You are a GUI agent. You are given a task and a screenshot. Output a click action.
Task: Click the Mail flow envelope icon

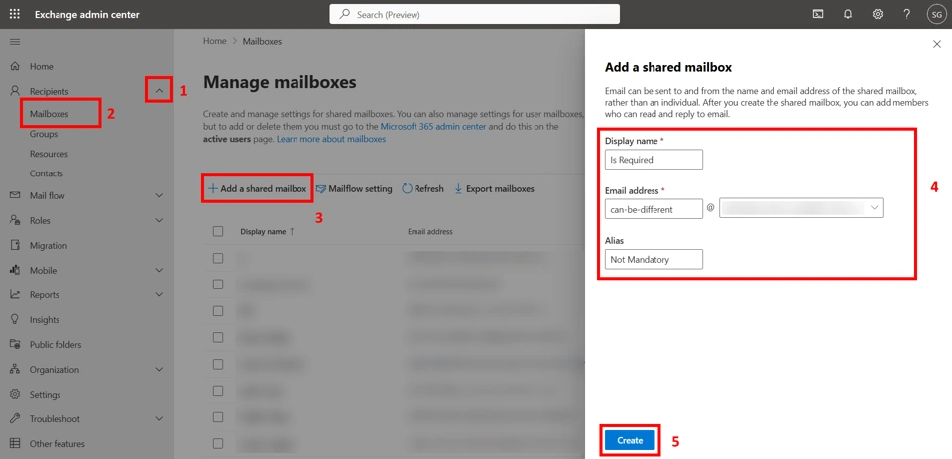point(16,195)
